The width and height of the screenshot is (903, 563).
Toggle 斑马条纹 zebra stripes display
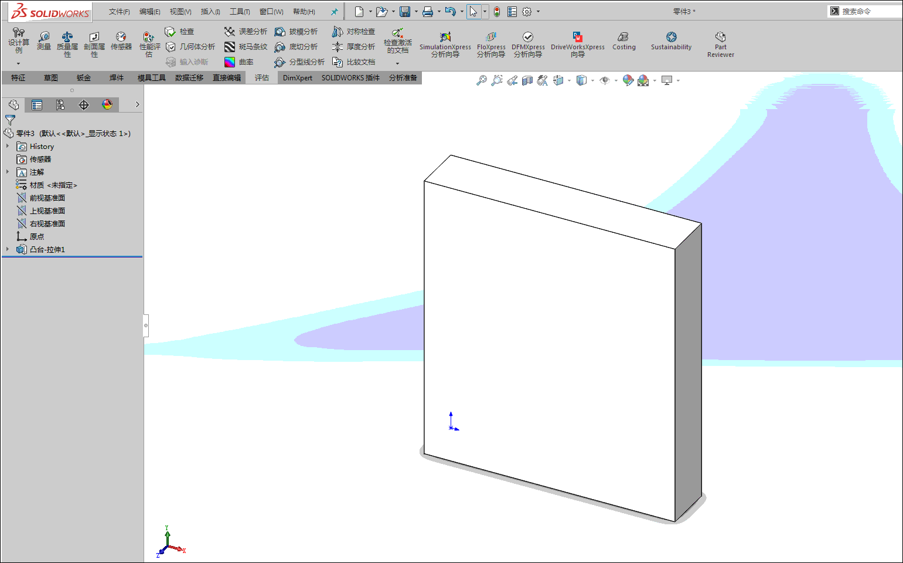coord(246,47)
